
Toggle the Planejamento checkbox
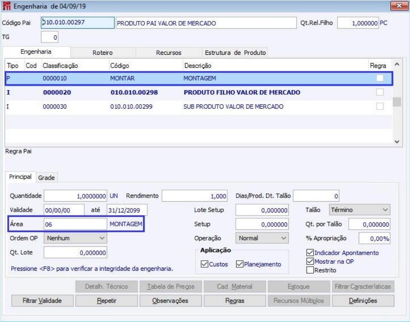tap(240, 264)
